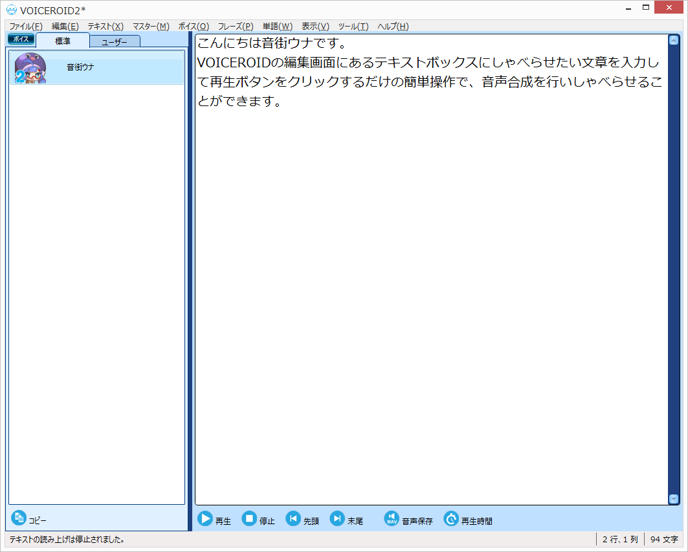Open the 単語(W) menu
Viewport: 688px width, 552px height.
(x=277, y=27)
